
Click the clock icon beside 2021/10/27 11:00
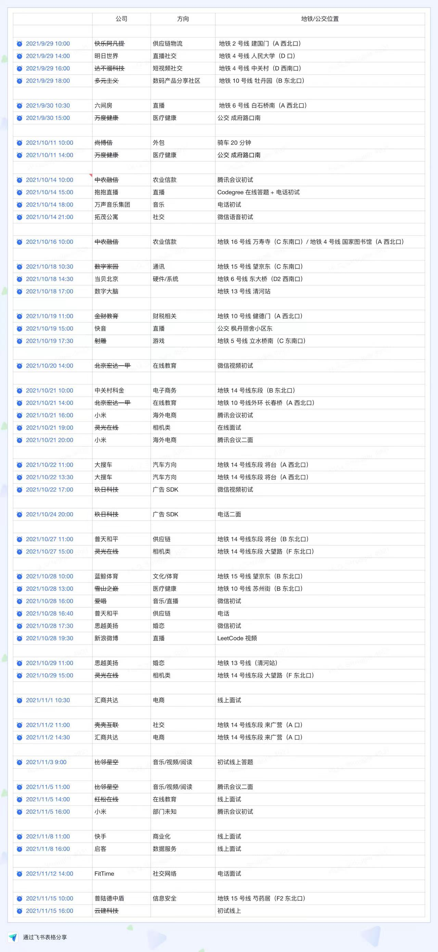20,539
